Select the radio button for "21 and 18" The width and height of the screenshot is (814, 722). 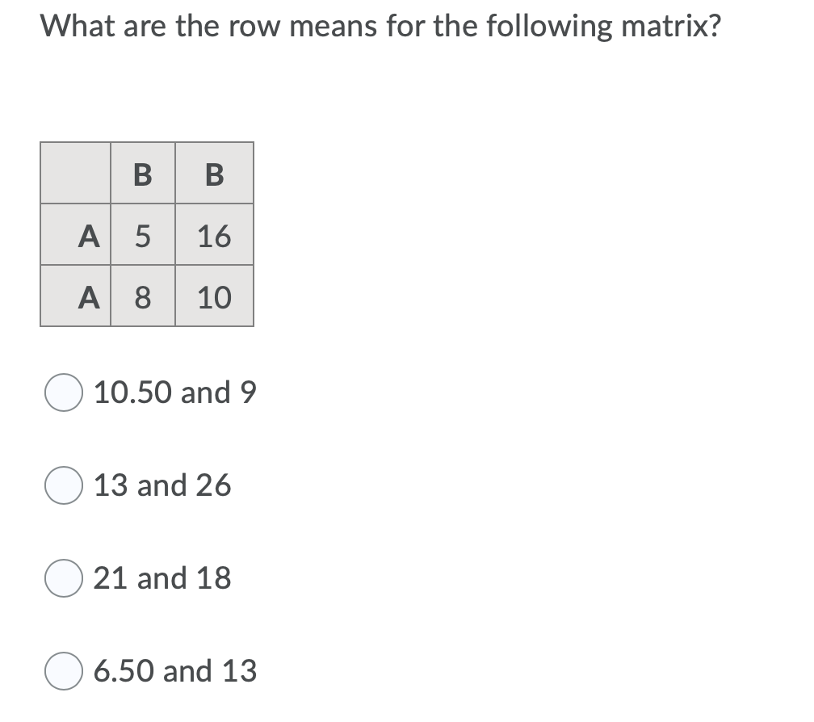click(65, 578)
